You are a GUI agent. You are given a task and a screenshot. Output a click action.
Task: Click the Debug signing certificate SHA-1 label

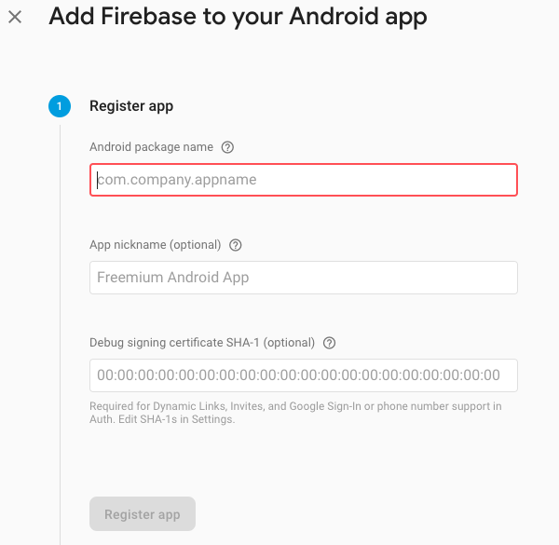click(x=202, y=343)
